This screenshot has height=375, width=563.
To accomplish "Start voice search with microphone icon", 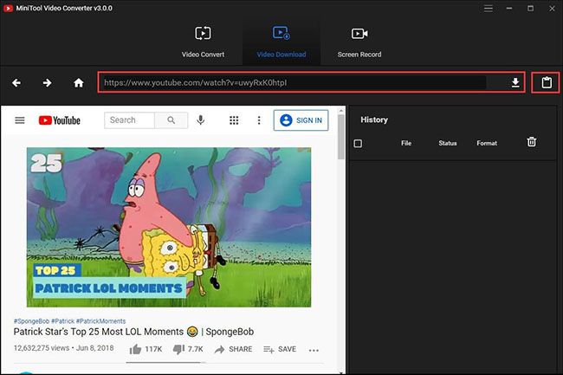I will pos(201,120).
